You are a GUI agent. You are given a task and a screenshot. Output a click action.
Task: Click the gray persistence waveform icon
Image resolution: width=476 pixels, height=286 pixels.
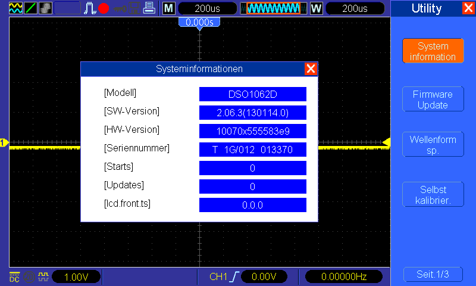[x=45, y=8]
